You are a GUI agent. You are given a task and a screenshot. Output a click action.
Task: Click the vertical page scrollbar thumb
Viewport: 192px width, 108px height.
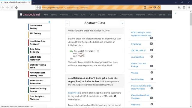coord(191,19)
